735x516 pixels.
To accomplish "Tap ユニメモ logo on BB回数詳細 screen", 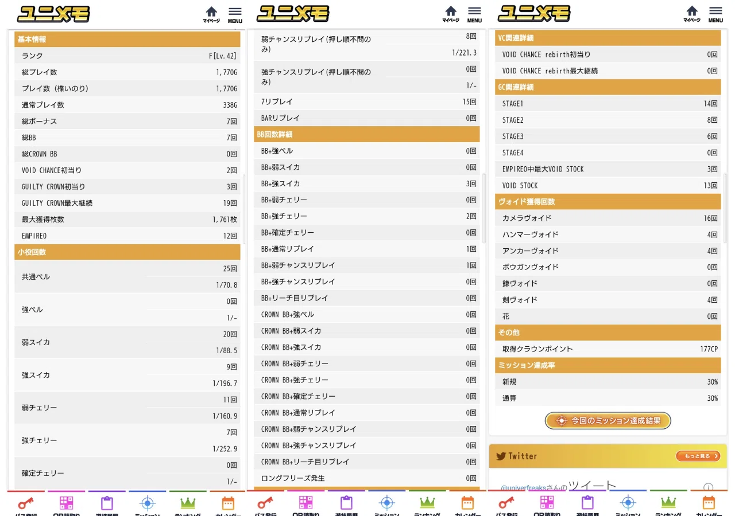I will coord(293,14).
